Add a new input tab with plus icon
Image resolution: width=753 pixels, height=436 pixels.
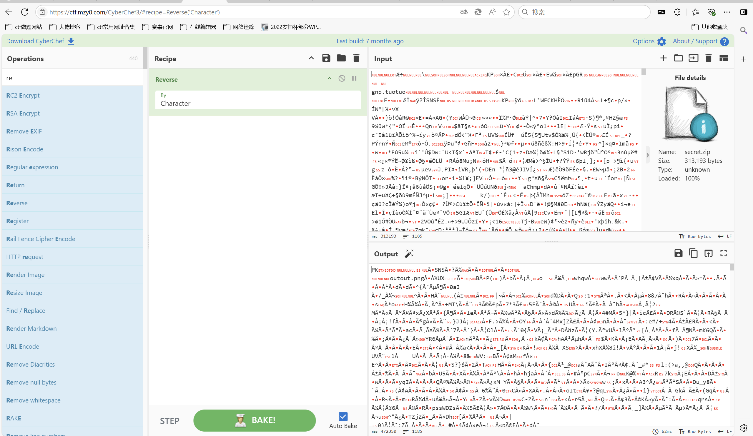pyautogui.click(x=663, y=58)
